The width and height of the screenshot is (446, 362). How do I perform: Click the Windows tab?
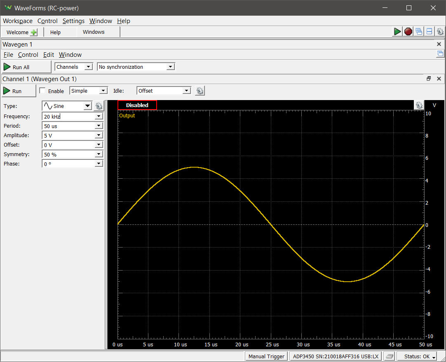(94, 32)
